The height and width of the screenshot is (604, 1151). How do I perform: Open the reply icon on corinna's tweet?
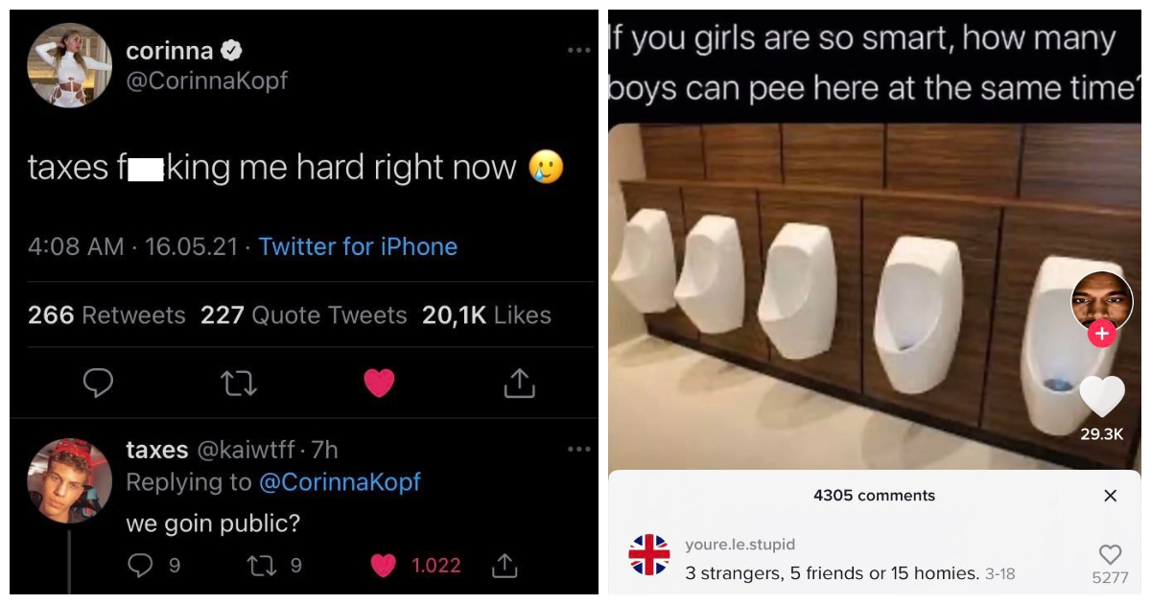(x=98, y=382)
